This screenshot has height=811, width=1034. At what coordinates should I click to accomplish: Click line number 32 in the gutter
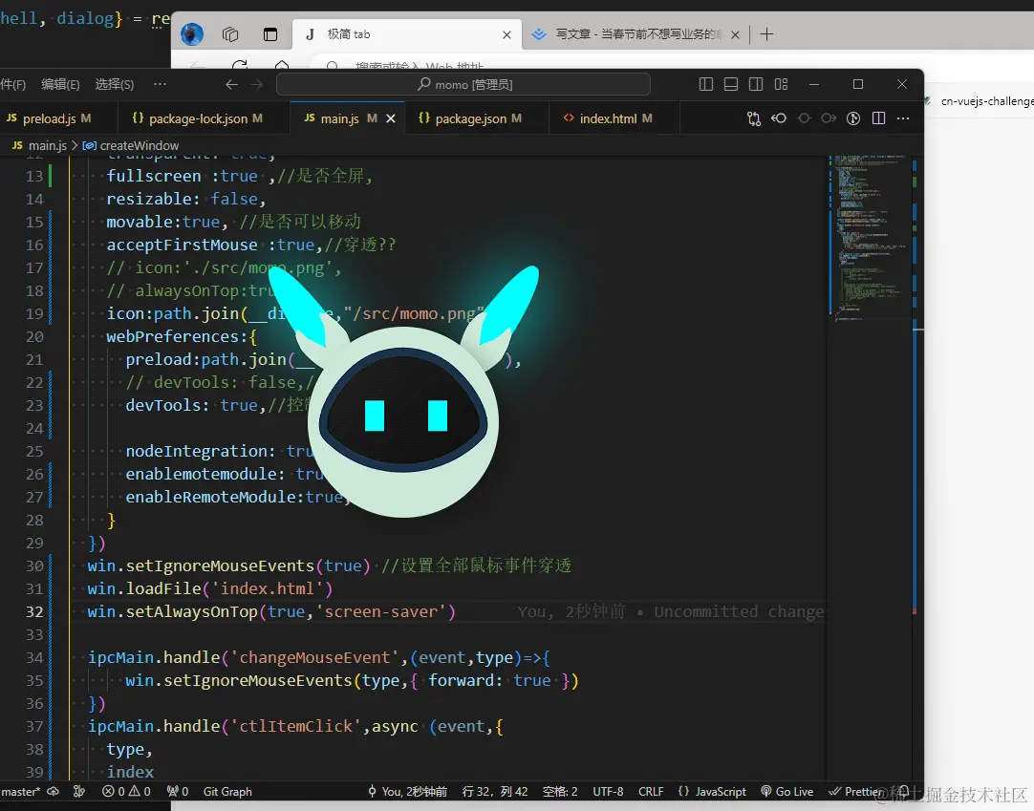pos(34,612)
